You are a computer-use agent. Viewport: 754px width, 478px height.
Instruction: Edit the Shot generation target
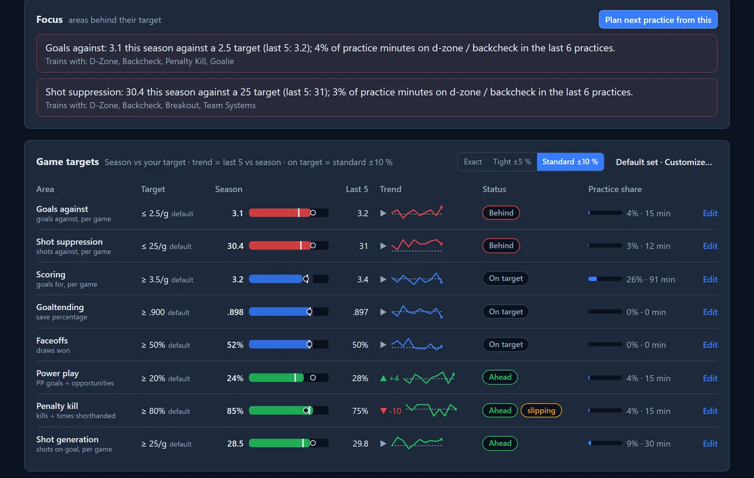[x=710, y=444]
